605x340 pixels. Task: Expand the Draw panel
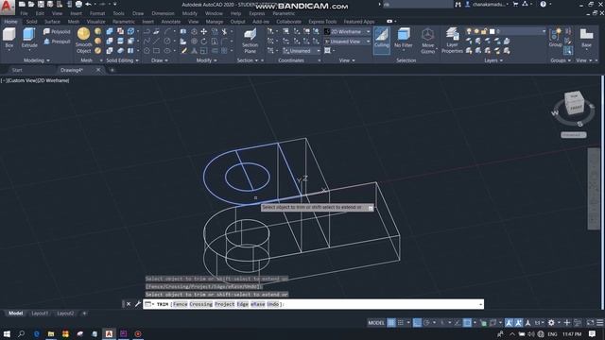tap(160, 60)
